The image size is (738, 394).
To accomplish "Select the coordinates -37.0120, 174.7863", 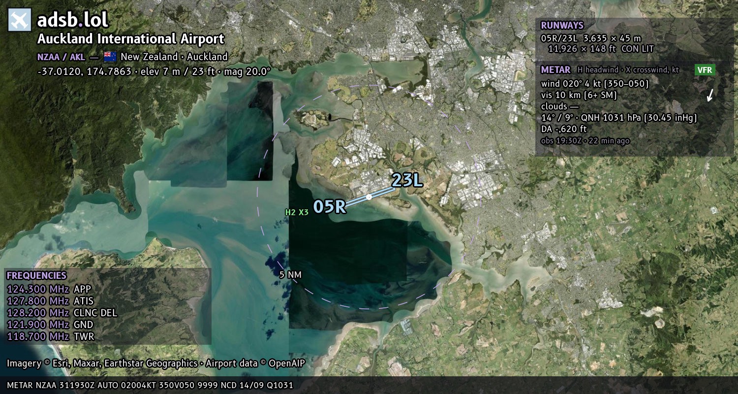I will [85, 71].
